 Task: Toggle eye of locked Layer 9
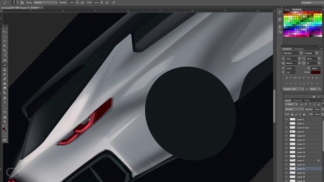point(287,161)
